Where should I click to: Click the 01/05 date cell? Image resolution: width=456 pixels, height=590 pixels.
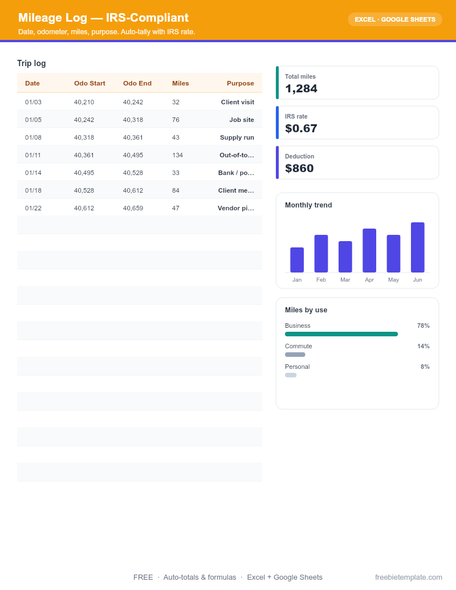(33, 120)
